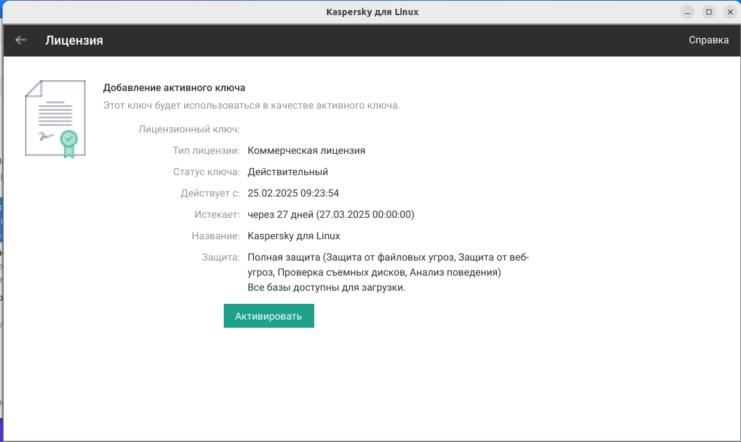741x442 pixels.
Task: Select the heading Добавление активного ключа
Action: pos(174,88)
